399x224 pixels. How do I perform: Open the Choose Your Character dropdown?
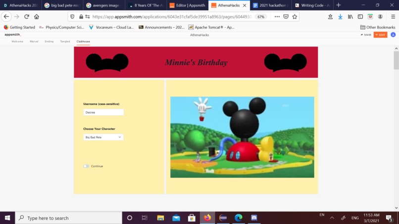tap(103, 137)
